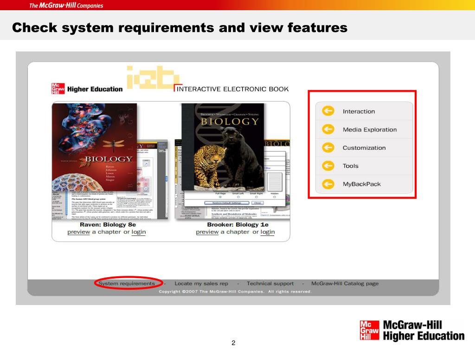The image size is (475, 356).
Task: Click preview link under Raven: Biology 8e
Action: point(79,232)
